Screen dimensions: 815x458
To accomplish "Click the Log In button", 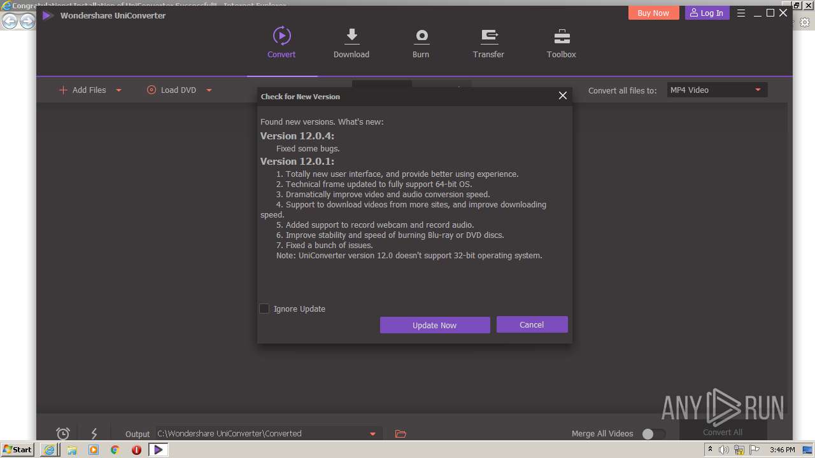I will pyautogui.click(x=707, y=13).
